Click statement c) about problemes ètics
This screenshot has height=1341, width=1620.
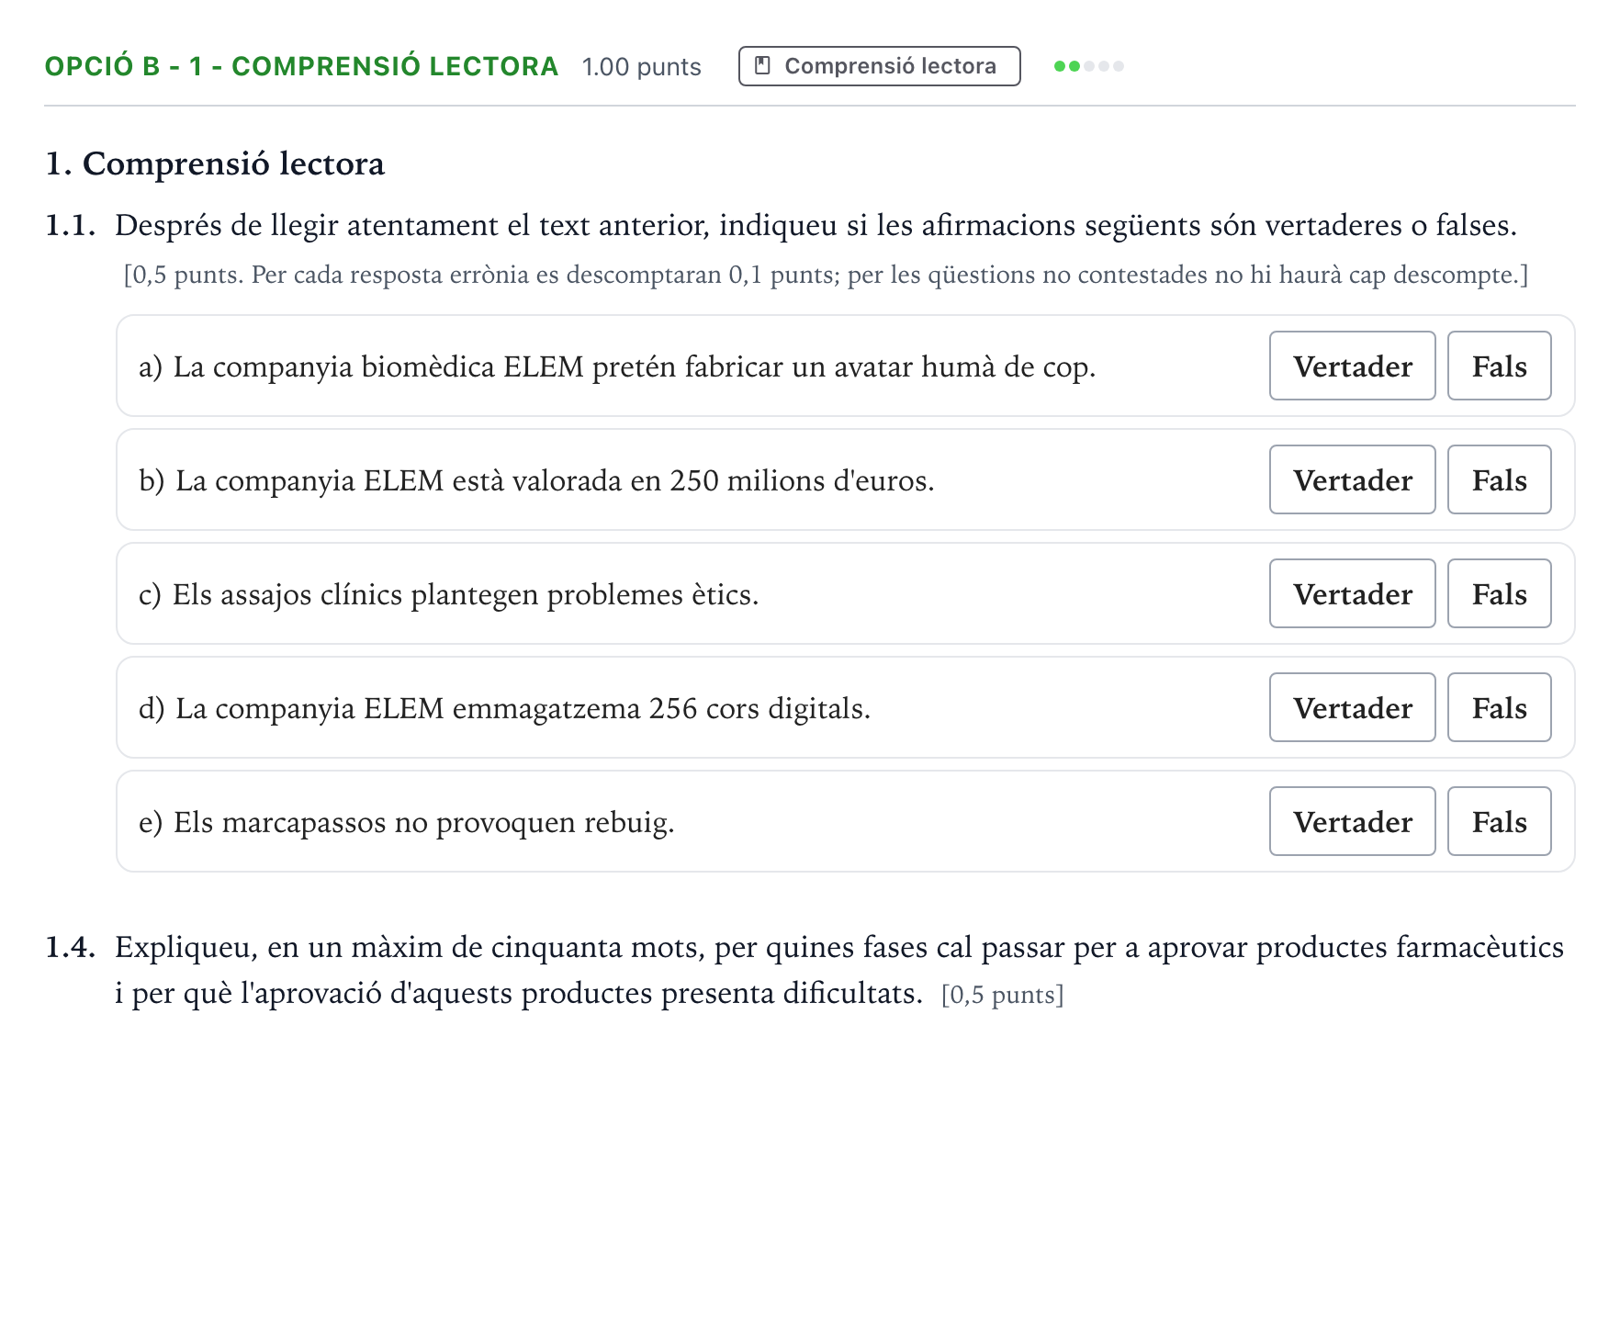point(448,594)
